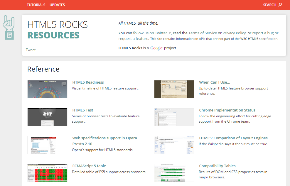The image size is (290, 186).
Task: Click 'Detailed table of ES5 support' text
Action: (109, 172)
